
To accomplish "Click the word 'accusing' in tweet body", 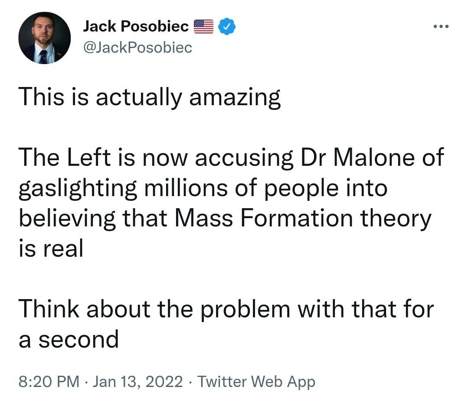I will point(244,158).
